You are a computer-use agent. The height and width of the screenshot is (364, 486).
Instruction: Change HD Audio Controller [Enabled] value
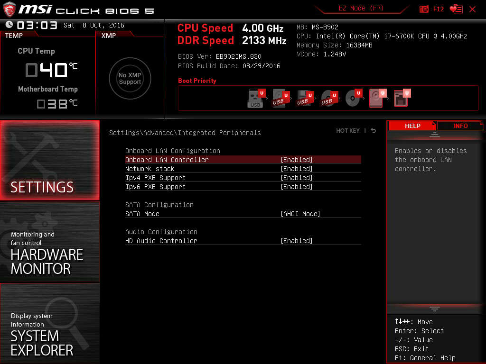tap(297, 240)
